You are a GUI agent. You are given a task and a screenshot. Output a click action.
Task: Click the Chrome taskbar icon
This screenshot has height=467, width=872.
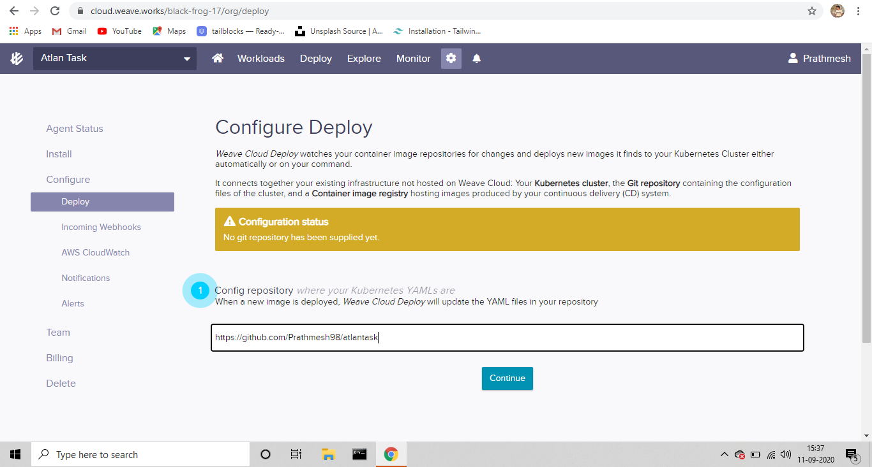tap(391, 454)
